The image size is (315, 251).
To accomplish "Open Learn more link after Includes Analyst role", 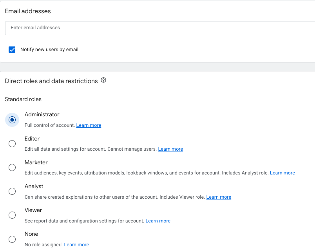I will (282, 173).
